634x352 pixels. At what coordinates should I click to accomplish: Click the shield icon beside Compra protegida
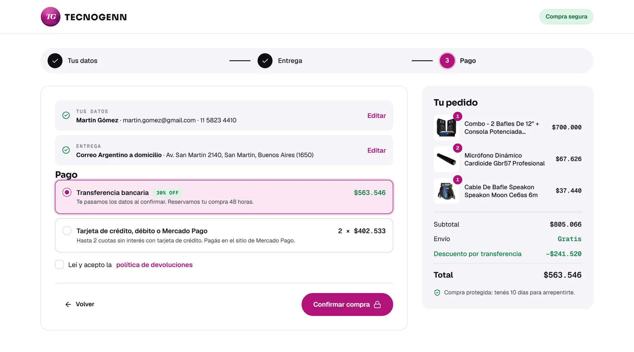click(437, 293)
